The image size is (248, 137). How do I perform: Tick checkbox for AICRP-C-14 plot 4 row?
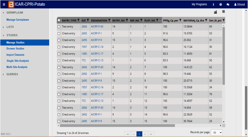pos(59,47)
